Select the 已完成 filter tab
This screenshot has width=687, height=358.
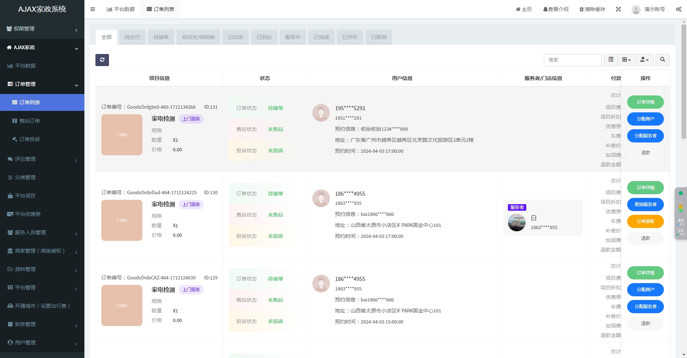coord(321,37)
